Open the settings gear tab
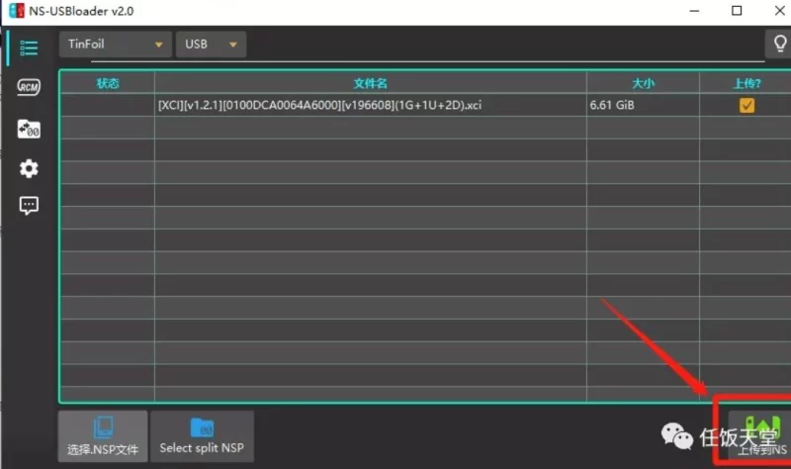This screenshot has width=791, height=469. [29, 168]
